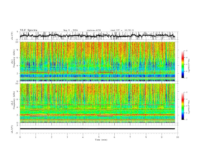200x154 pixels.
Task: Click time axis tick label "9"
Action: coord(162,137)
